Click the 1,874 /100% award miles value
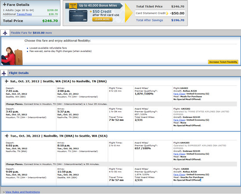This screenshot has height=194, width=241. coord(144,94)
